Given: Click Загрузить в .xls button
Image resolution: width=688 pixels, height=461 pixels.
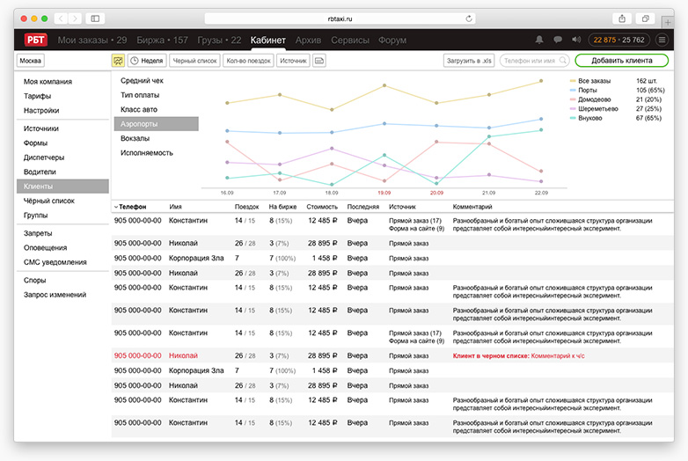Looking at the screenshot, I should (469, 61).
